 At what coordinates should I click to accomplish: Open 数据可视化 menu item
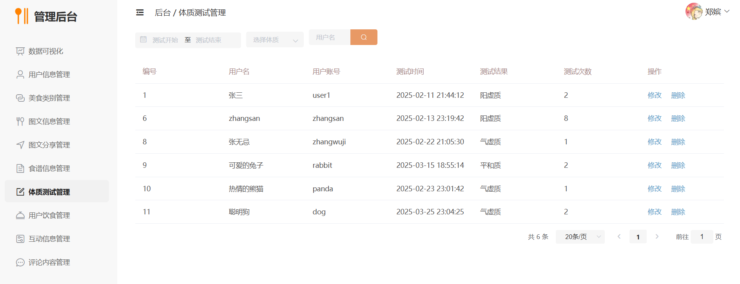point(57,51)
